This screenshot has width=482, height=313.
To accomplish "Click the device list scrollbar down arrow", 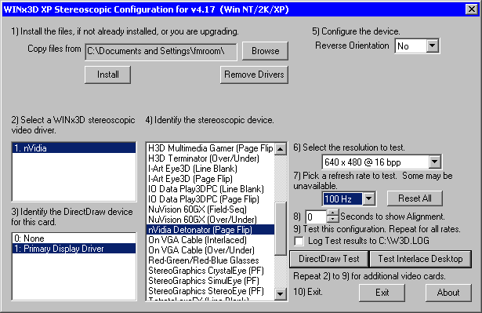I will click(280, 294).
